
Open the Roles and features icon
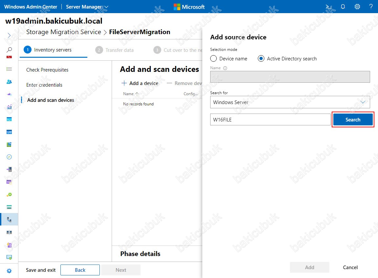(9, 169)
